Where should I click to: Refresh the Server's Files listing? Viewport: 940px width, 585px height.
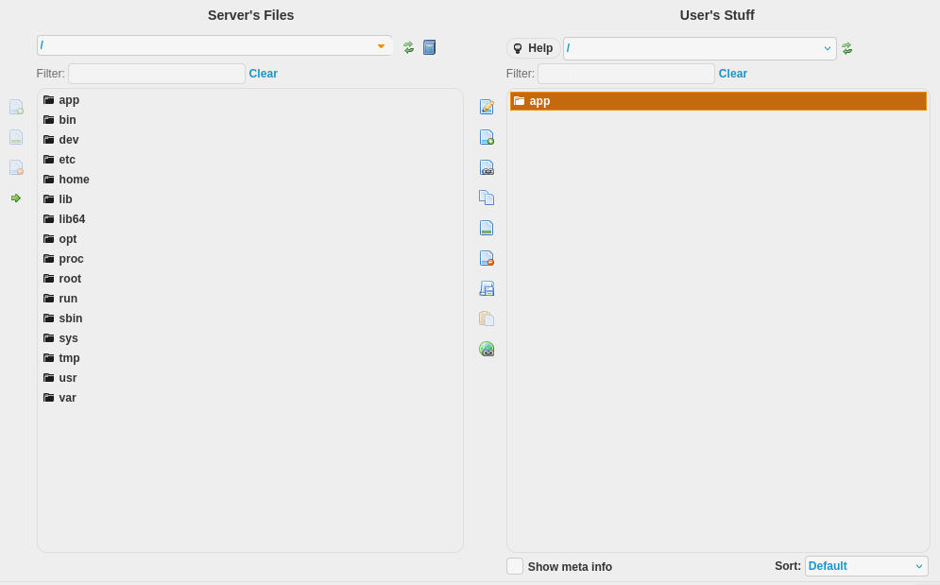pos(408,47)
